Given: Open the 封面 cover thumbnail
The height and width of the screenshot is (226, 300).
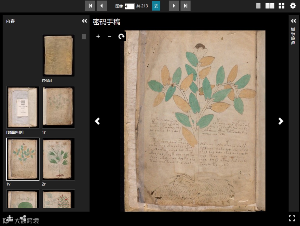Looking at the screenshot, I should tap(58, 55).
